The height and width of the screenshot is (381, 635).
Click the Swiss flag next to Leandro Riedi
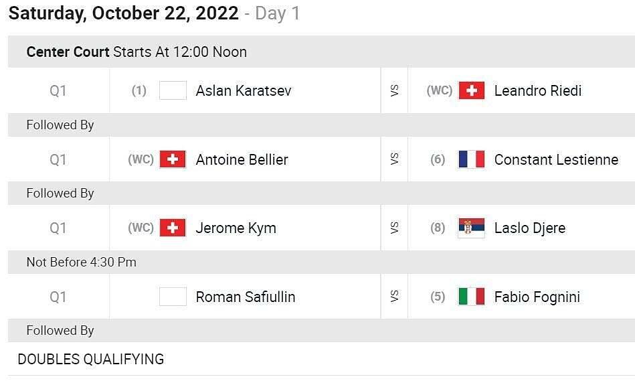point(471,90)
